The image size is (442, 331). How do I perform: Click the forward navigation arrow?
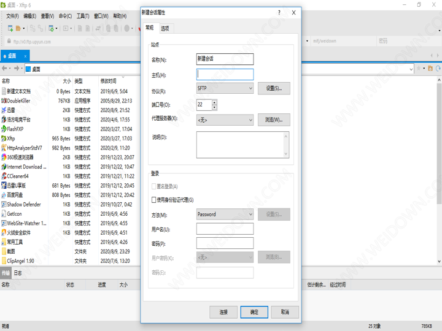tap(17, 69)
